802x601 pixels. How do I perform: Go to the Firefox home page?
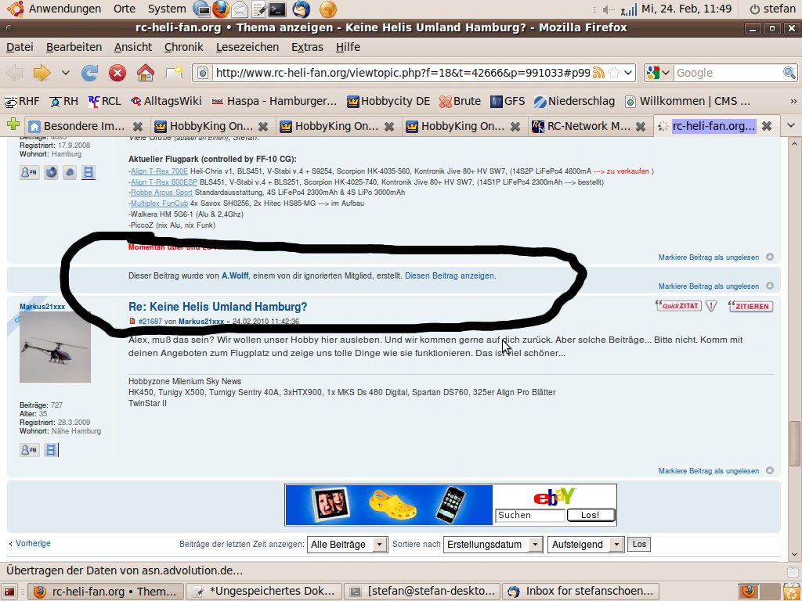pyautogui.click(x=145, y=73)
